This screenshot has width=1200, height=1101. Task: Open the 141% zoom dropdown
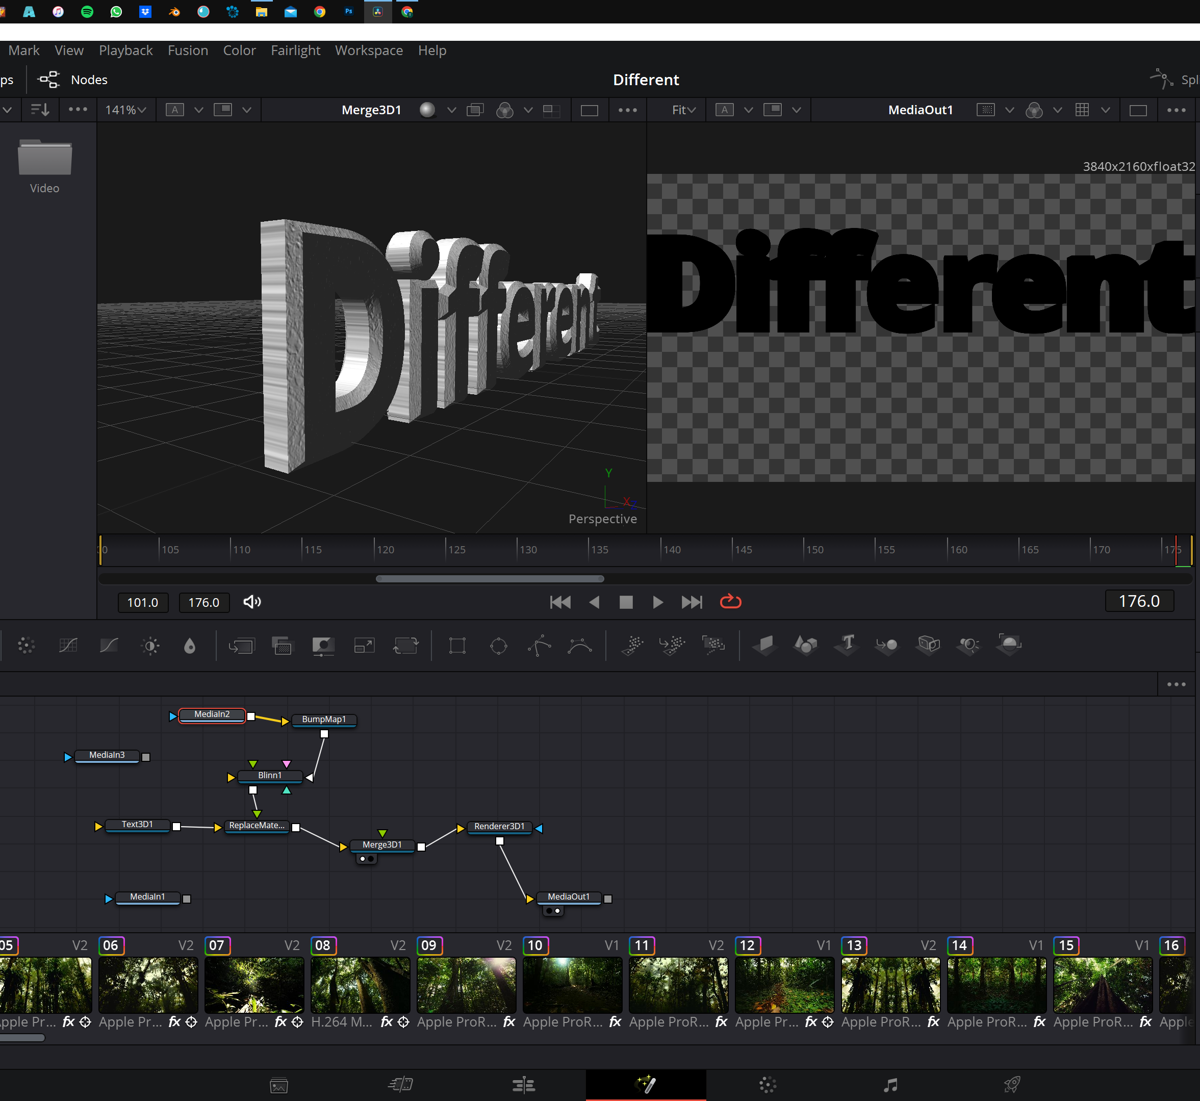pyautogui.click(x=126, y=110)
